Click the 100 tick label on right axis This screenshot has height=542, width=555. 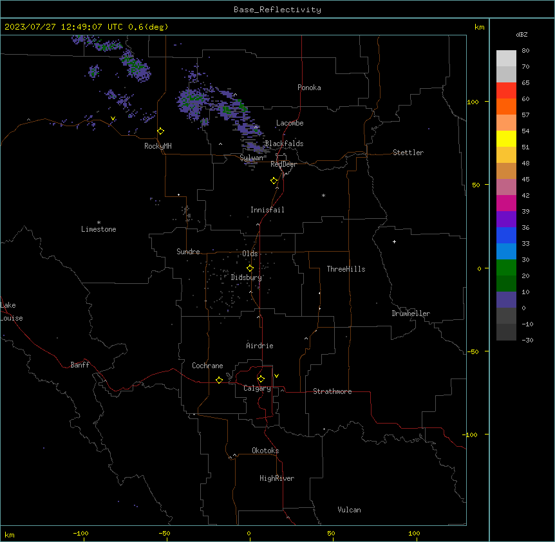[473, 102]
